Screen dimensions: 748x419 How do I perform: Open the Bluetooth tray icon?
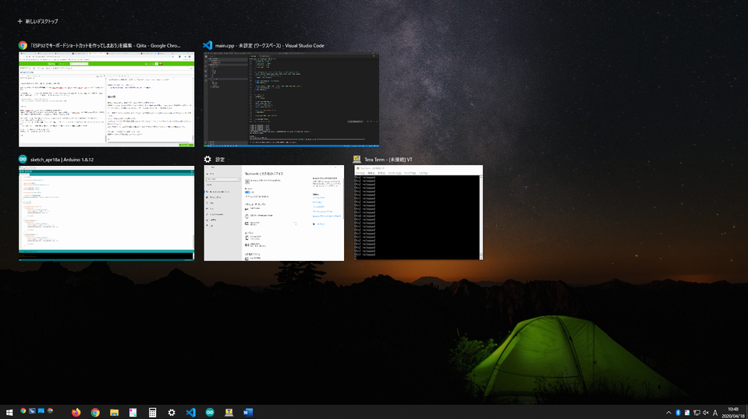pos(678,413)
